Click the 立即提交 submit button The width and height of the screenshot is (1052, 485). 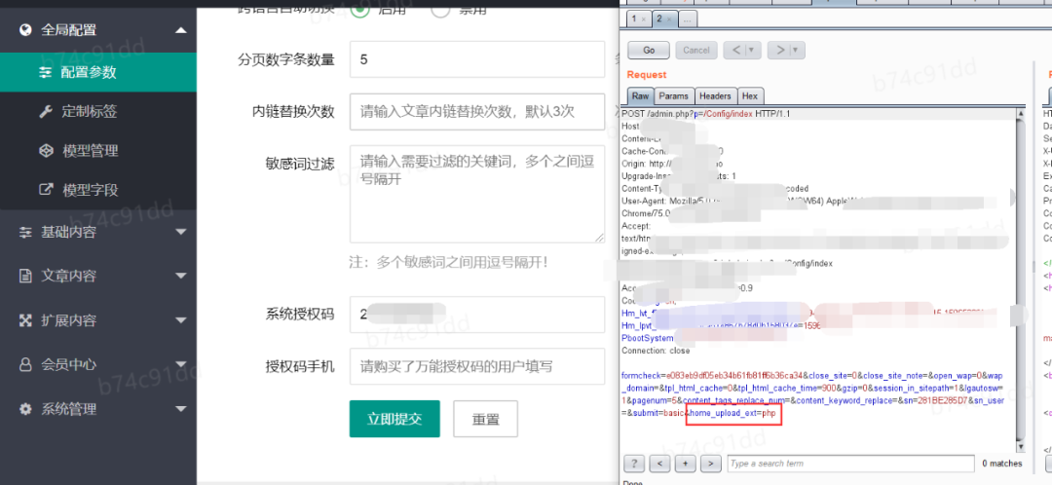(x=394, y=419)
